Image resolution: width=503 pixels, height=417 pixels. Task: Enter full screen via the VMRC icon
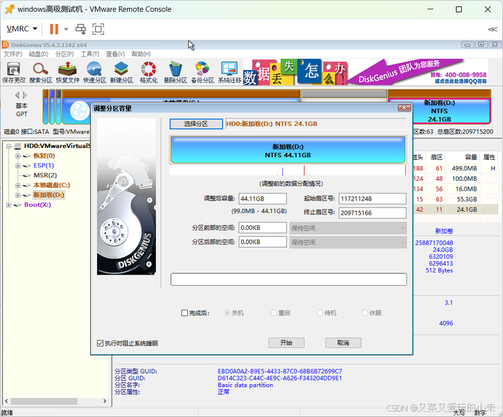[x=99, y=29]
